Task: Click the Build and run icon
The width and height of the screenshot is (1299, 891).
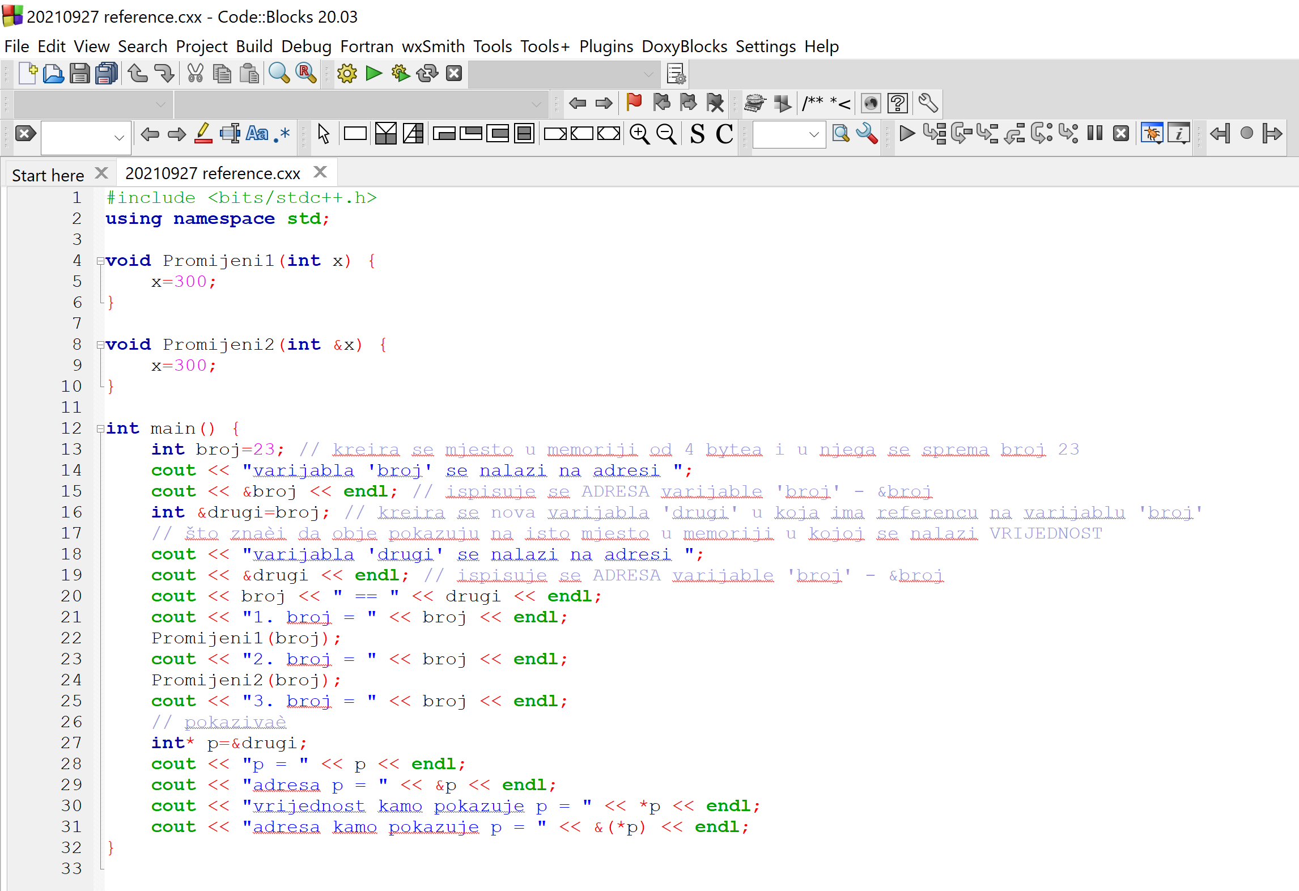Action: [401, 74]
